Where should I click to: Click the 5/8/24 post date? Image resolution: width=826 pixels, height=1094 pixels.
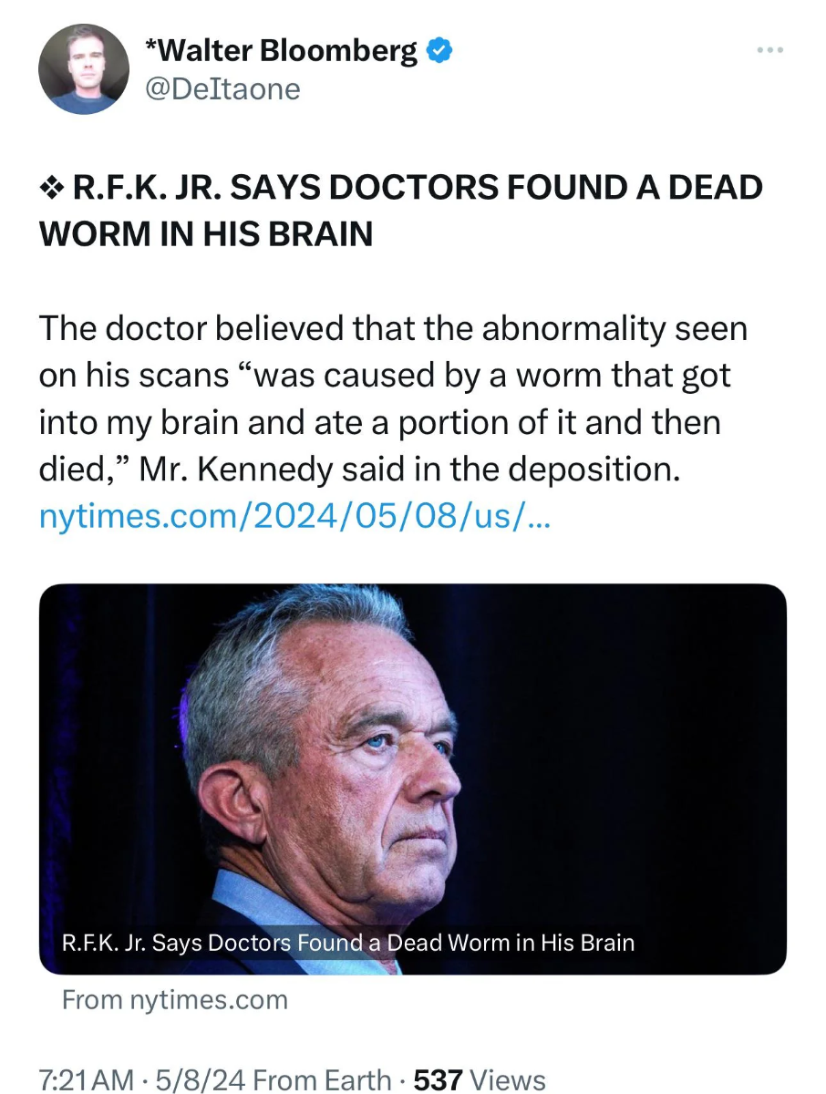click(x=202, y=1079)
